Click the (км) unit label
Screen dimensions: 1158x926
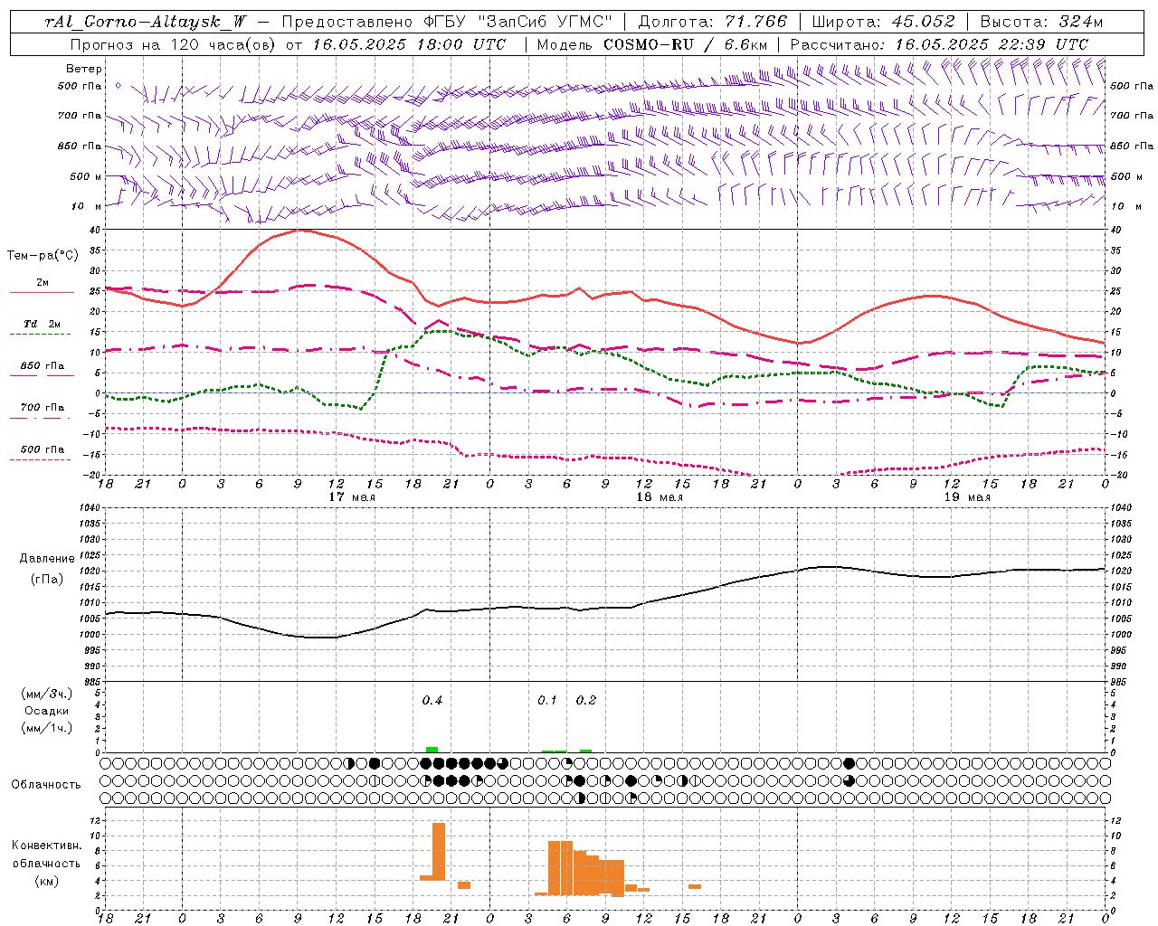click(46, 880)
